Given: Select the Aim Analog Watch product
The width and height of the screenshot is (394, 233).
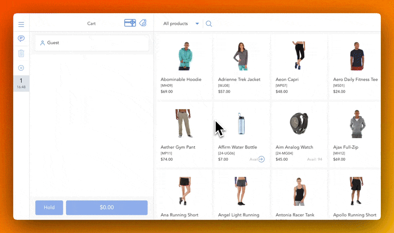Looking at the screenshot, I should click(299, 133).
